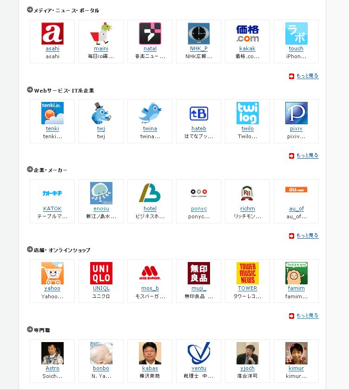Open the Katokichi logo icon
The height and width of the screenshot is (390, 349).
53,193
